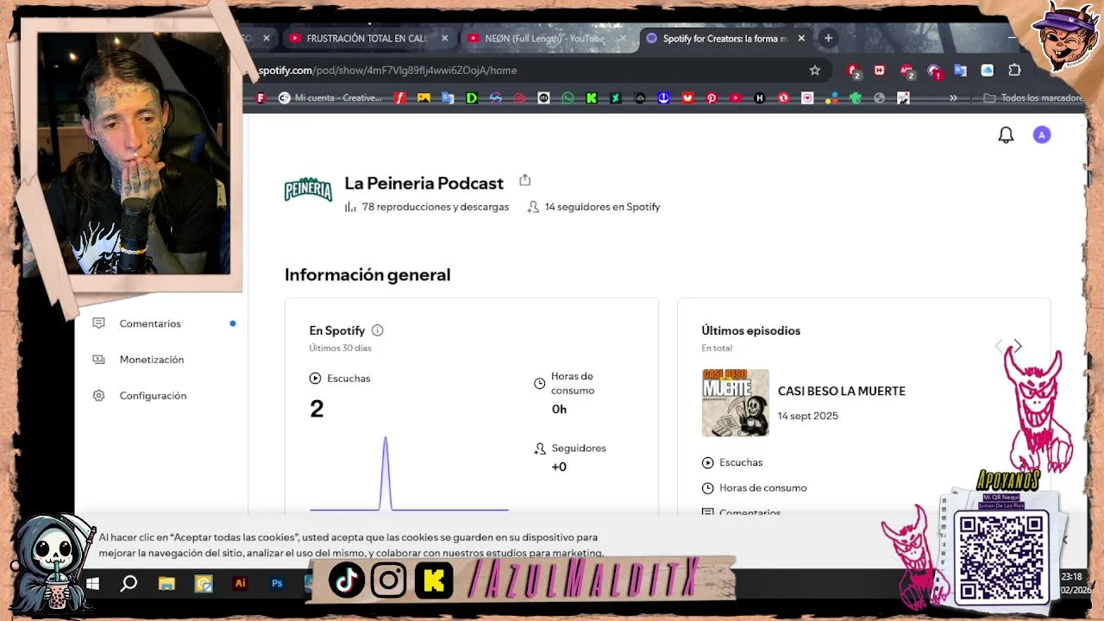This screenshot has width=1104, height=621.
Task: Show next episode with the right arrow
Action: coord(1018,346)
